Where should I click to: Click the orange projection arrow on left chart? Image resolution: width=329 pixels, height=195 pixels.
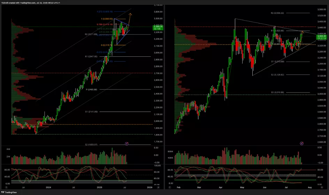(130, 15)
